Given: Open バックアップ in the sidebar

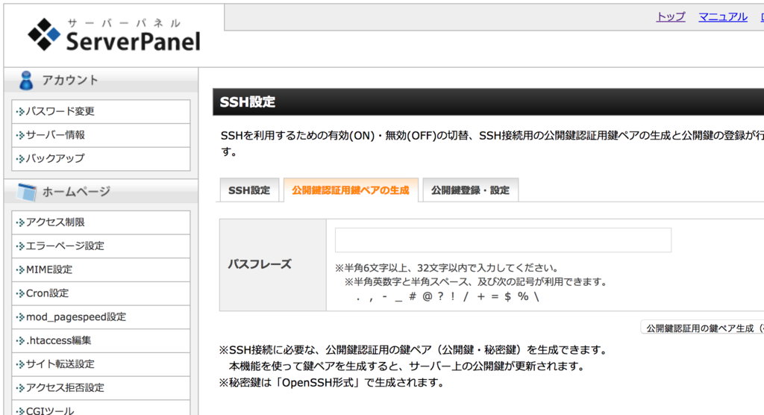Looking at the screenshot, I should tap(101, 158).
